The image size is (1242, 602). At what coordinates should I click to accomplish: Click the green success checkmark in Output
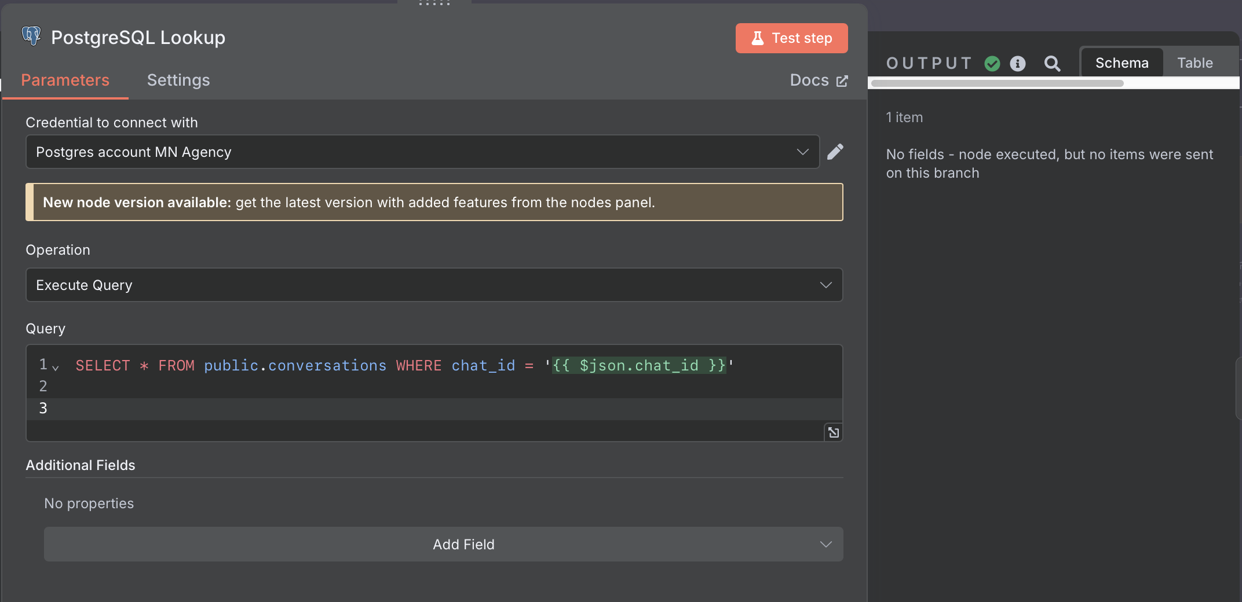(992, 64)
